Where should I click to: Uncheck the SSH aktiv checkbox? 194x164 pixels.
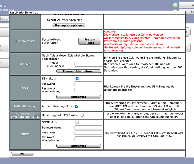coord(77,79)
